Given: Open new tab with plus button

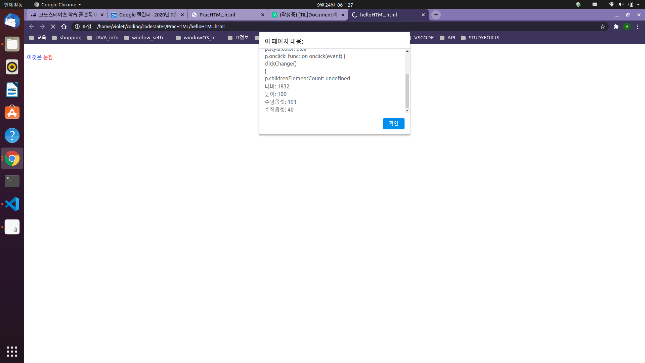Looking at the screenshot, I should [x=436, y=15].
